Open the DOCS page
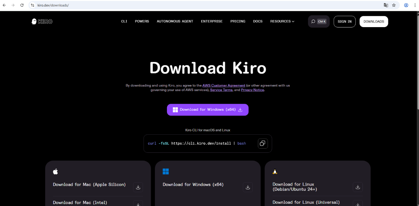The width and height of the screenshot is (419, 206). tap(258, 21)
